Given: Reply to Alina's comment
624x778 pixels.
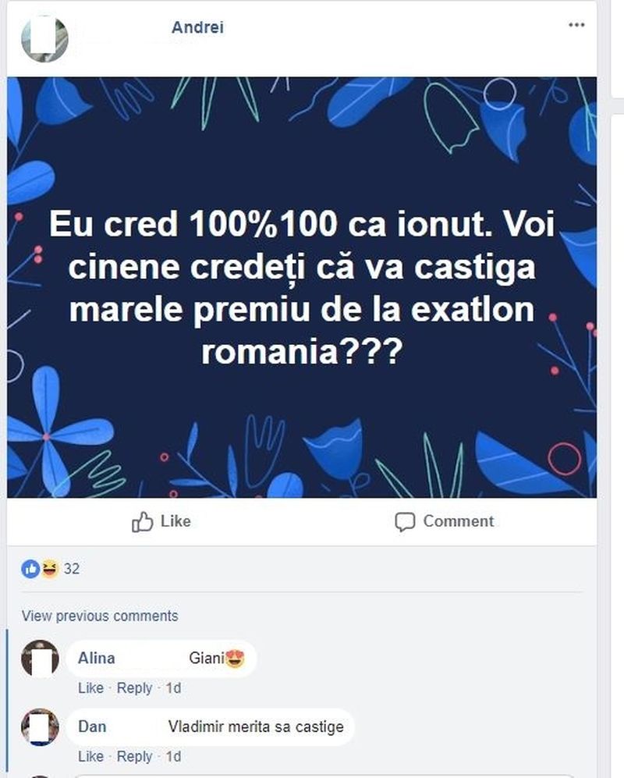Looking at the screenshot, I should coord(134,687).
